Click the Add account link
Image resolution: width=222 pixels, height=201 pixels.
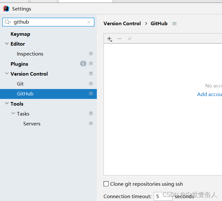[x=210, y=94]
